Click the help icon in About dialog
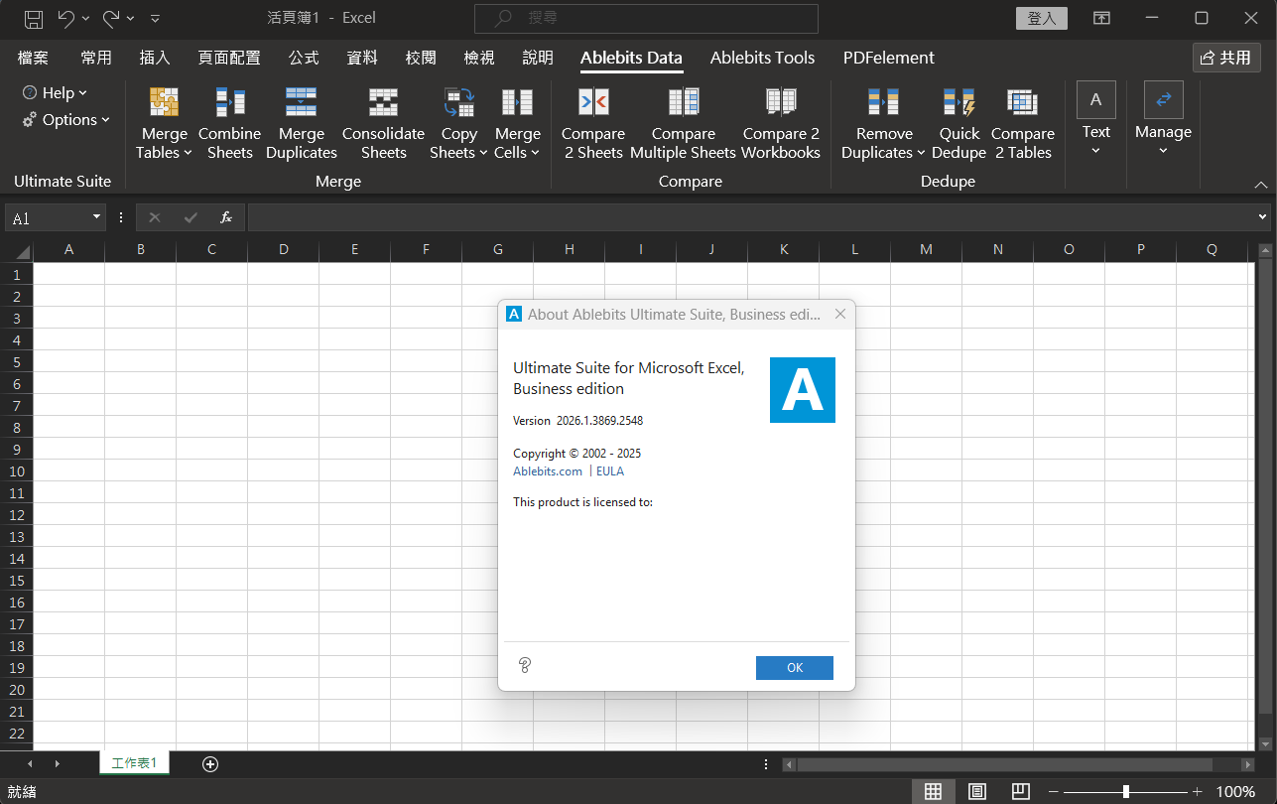Viewport: 1277px width, 804px height. click(525, 666)
